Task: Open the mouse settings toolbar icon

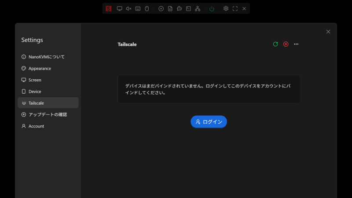Action: tap(147, 8)
